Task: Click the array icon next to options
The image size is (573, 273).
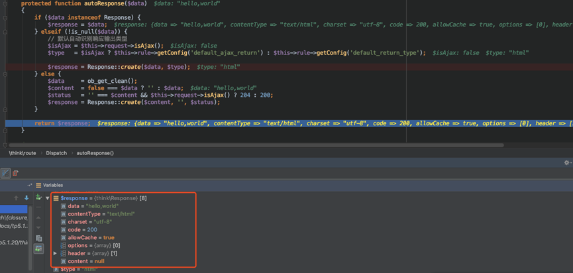Action: [x=63, y=246]
